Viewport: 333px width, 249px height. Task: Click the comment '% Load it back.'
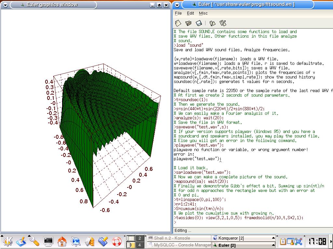(191, 168)
